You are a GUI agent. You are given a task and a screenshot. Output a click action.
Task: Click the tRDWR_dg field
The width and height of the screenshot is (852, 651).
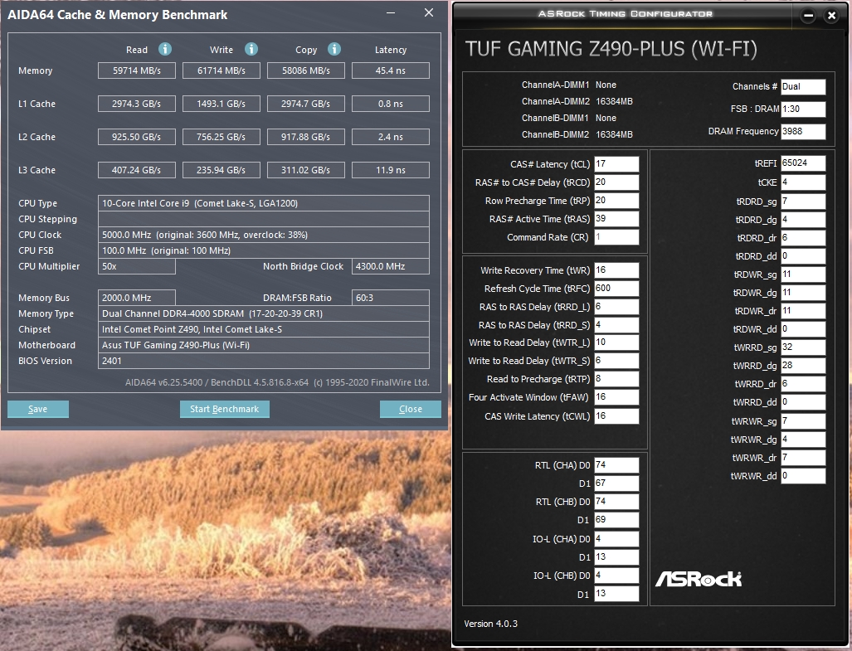803,293
